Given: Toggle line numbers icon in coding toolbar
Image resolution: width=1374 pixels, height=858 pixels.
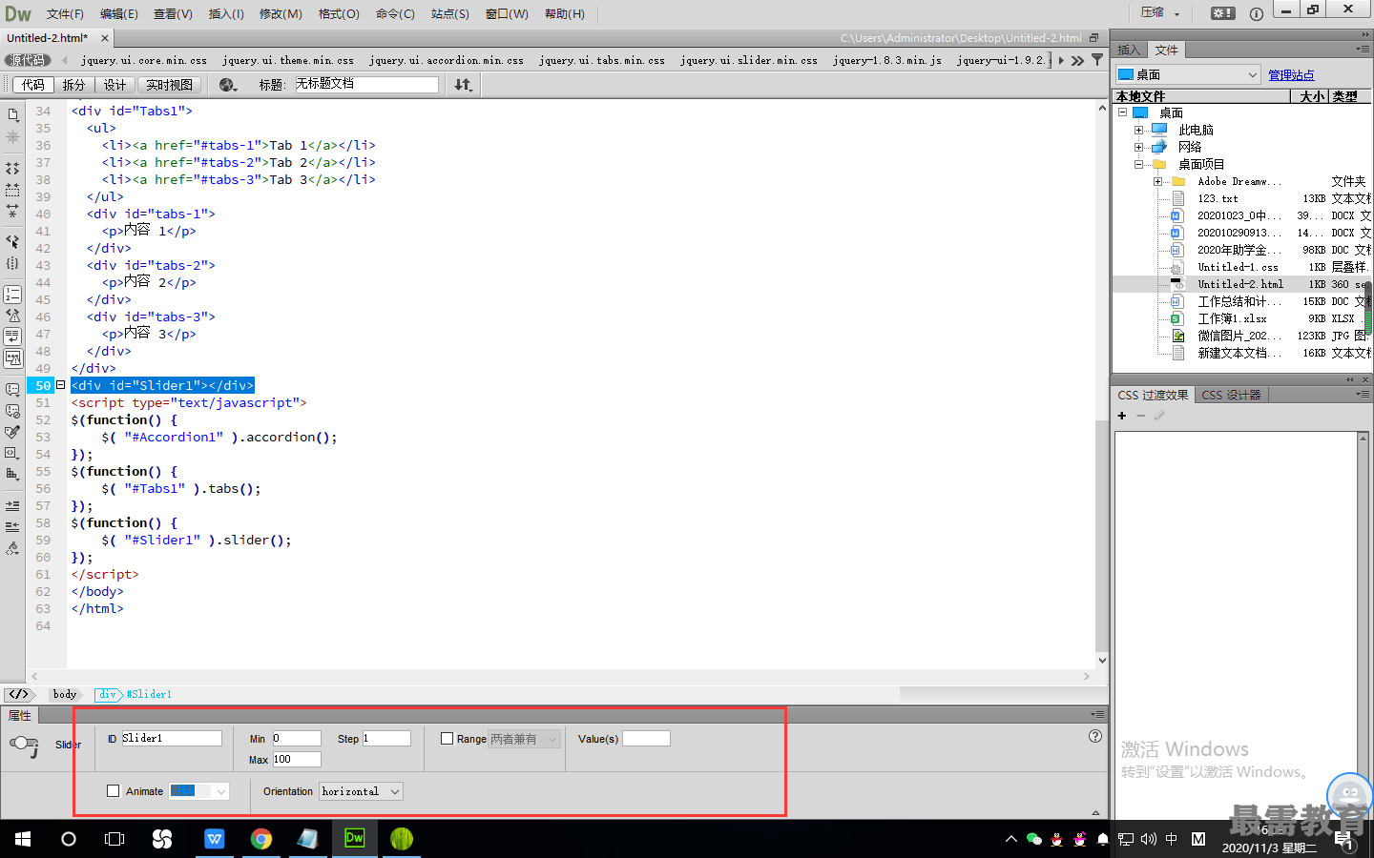Looking at the screenshot, I should pyautogui.click(x=12, y=295).
